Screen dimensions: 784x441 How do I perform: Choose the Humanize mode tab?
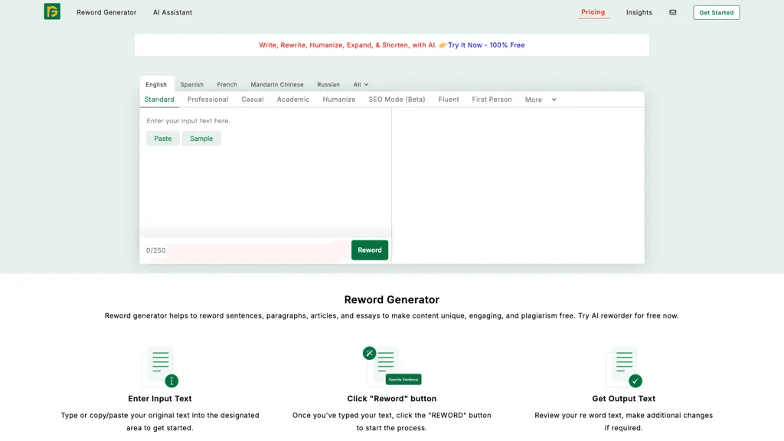(339, 100)
